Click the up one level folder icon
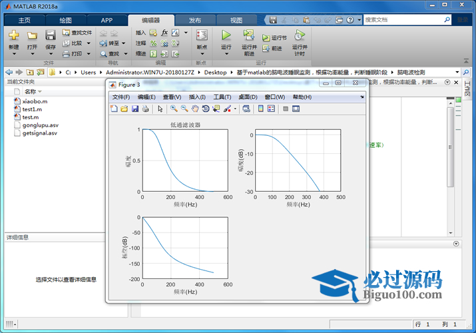Image resolution: width=476 pixels, height=333 pixels. pos(30,72)
